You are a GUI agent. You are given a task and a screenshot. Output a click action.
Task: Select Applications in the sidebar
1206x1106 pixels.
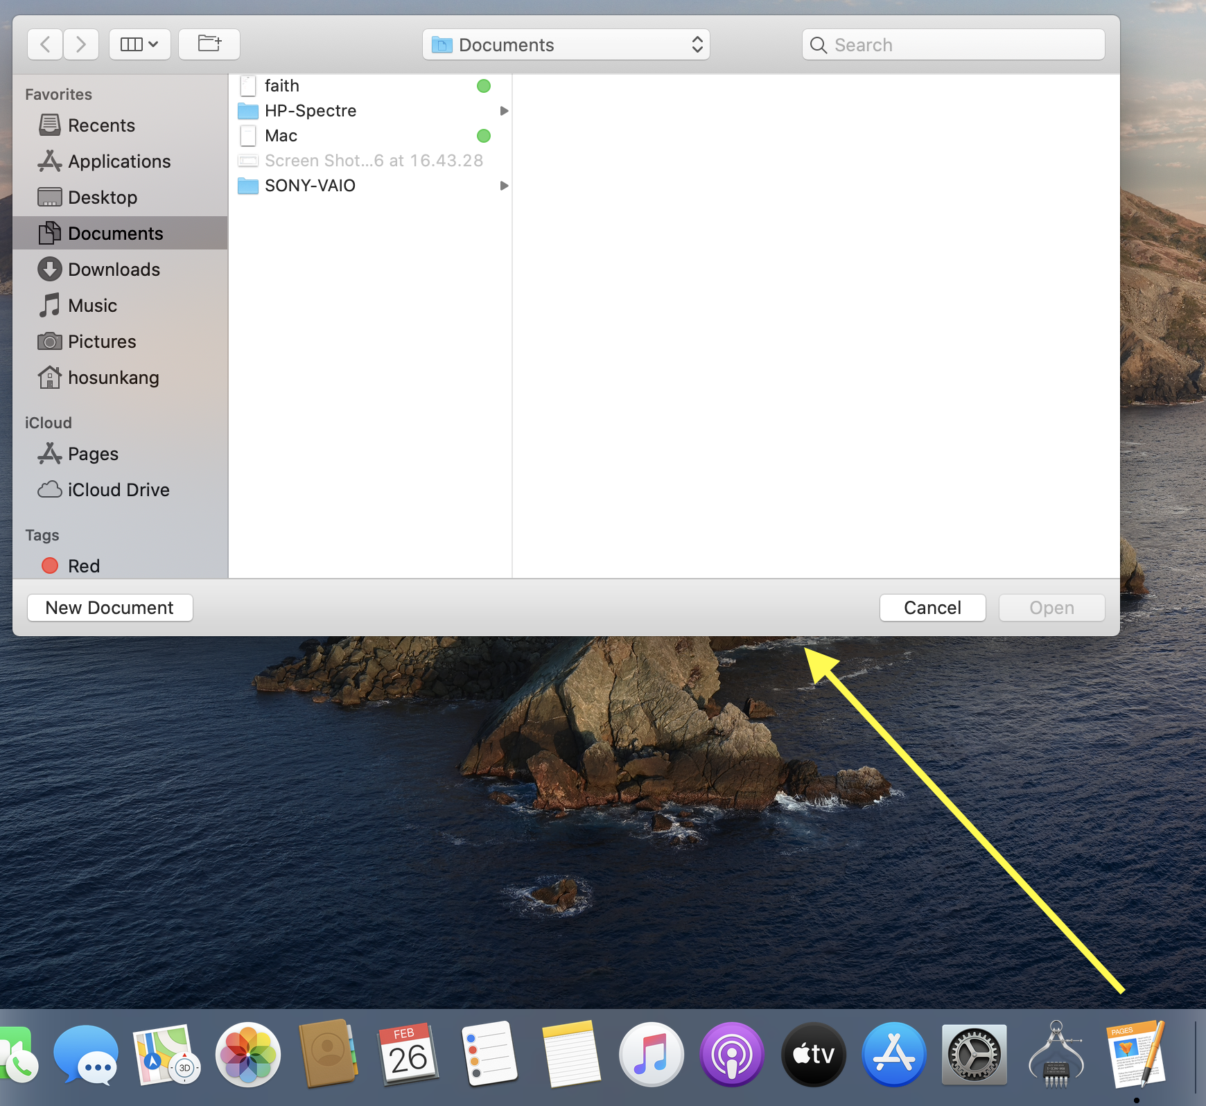[x=120, y=161]
